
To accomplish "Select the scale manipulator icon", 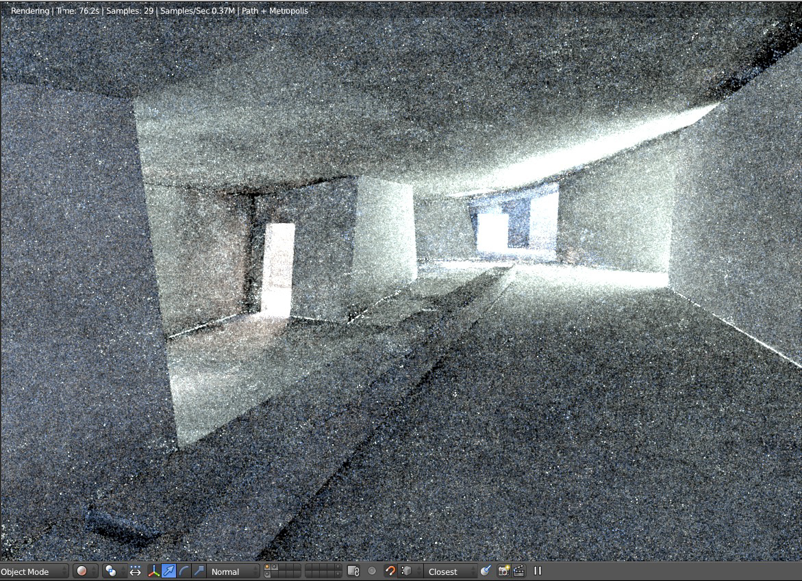I will click(199, 571).
